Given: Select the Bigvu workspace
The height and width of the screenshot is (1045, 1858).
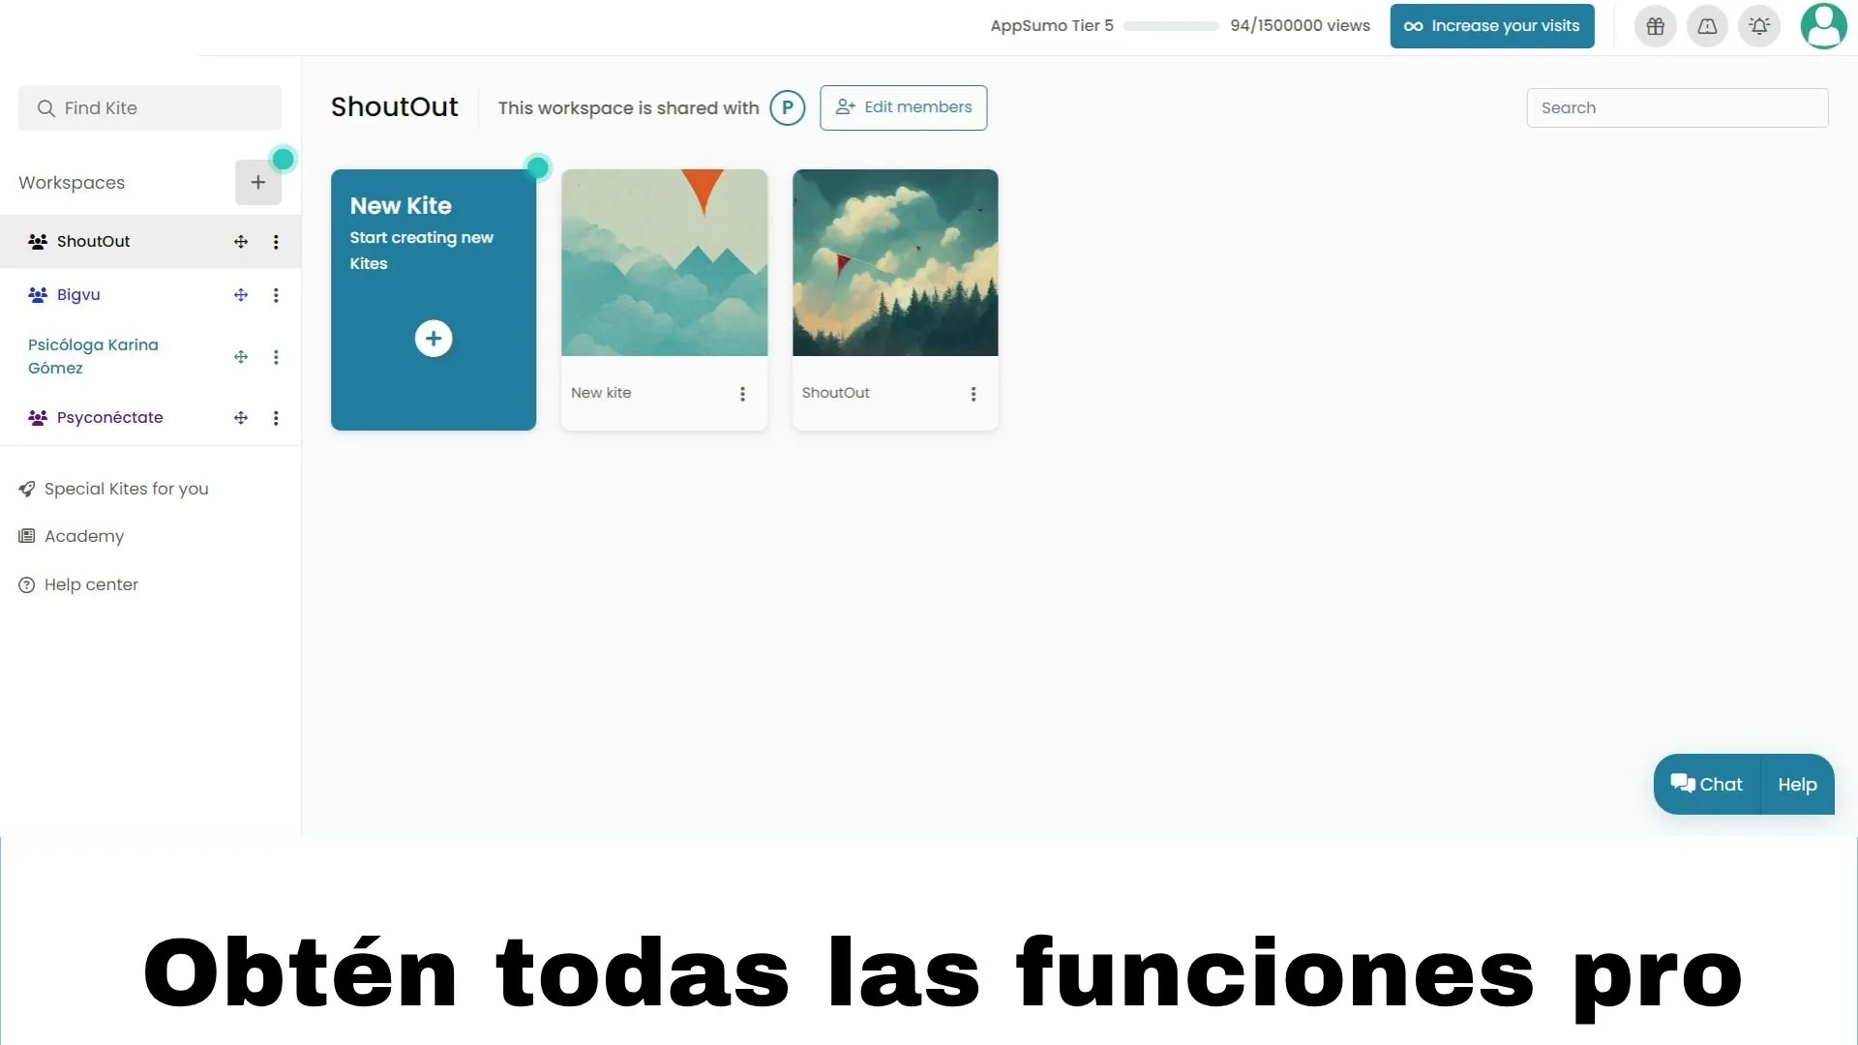Looking at the screenshot, I should [x=78, y=295].
